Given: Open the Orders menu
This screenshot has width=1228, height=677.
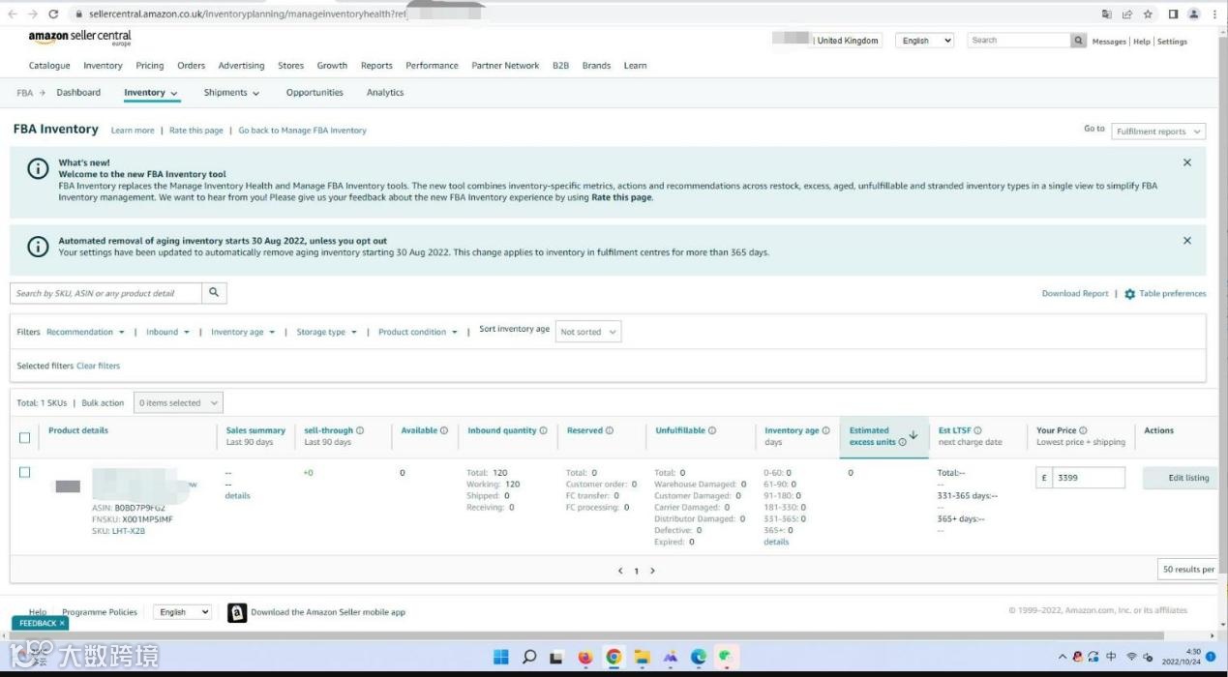Looking at the screenshot, I should [191, 66].
